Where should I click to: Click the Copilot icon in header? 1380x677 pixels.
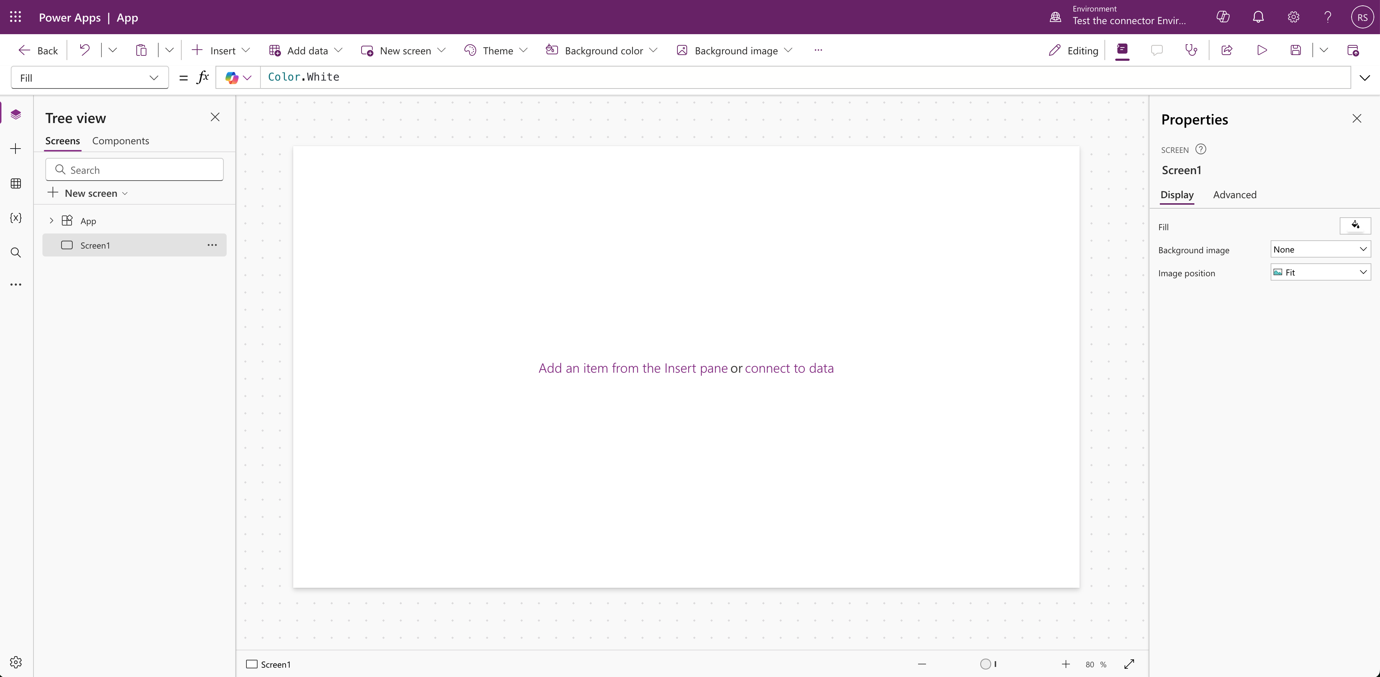[x=1223, y=17]
